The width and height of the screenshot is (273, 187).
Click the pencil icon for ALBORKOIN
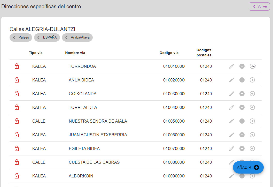coord(232,176)
